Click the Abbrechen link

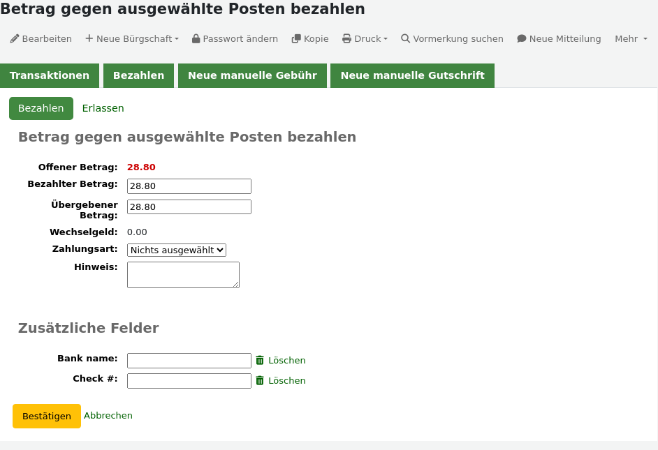pyautogui.click(x=108, y=416)
